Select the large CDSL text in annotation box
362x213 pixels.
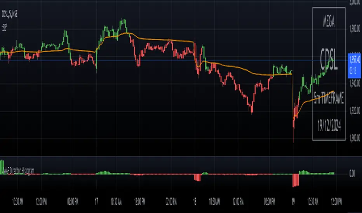[x=329, y=60]
